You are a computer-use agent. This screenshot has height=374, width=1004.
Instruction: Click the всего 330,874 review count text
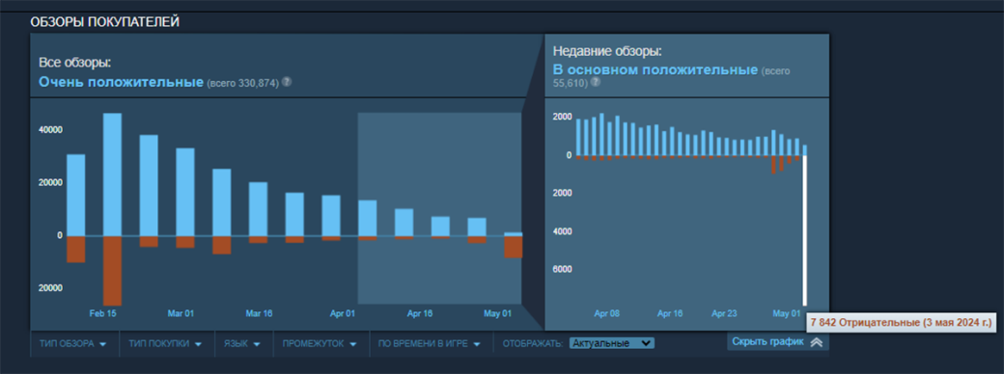click(242, 83)
